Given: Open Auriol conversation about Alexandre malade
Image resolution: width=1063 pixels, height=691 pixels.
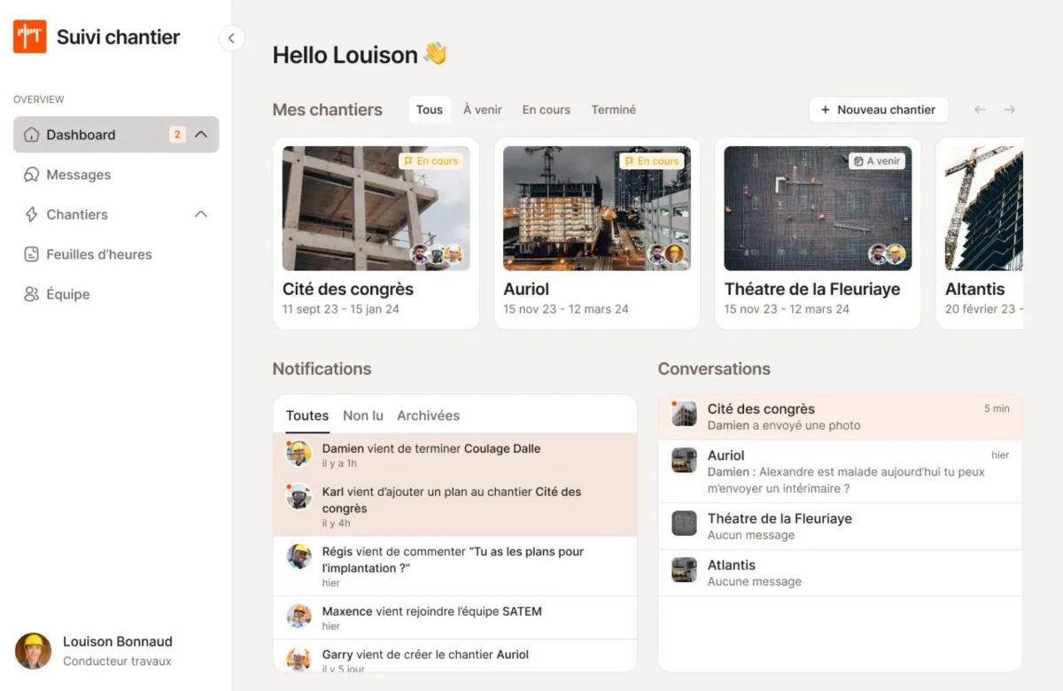Looking at the screenshot, I should [x=841, y=471].
